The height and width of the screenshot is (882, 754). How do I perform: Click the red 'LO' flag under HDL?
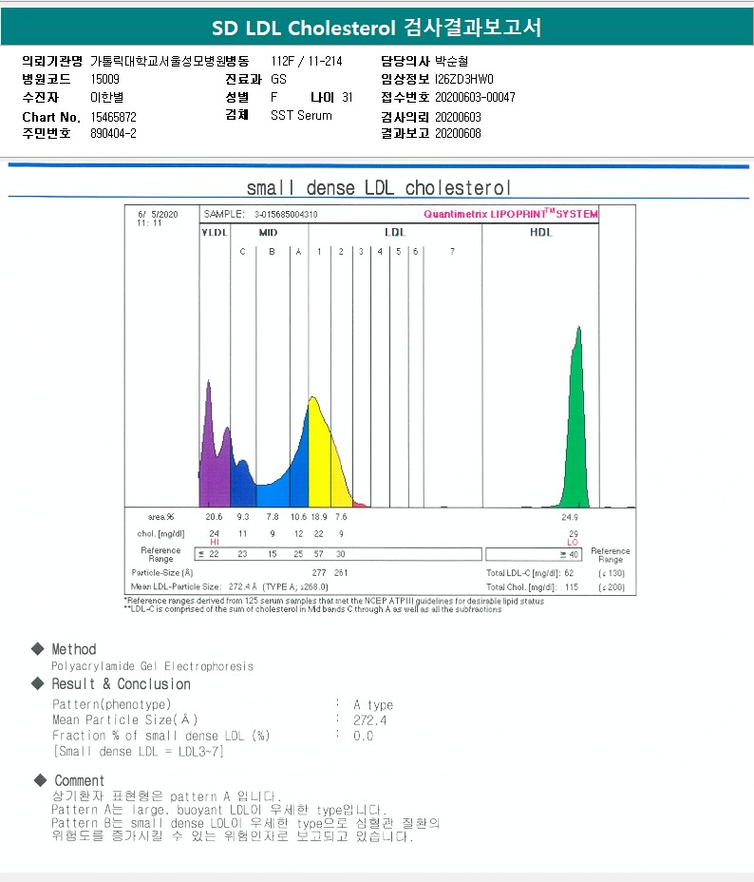(573, 543)
